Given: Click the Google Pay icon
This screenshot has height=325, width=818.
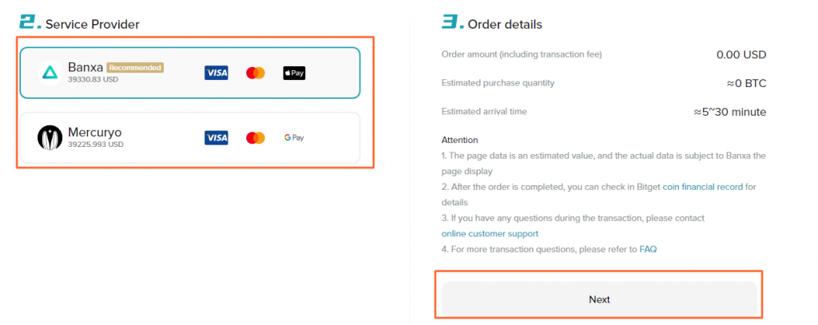Looking at the screenshot, I should click(294, 138).
